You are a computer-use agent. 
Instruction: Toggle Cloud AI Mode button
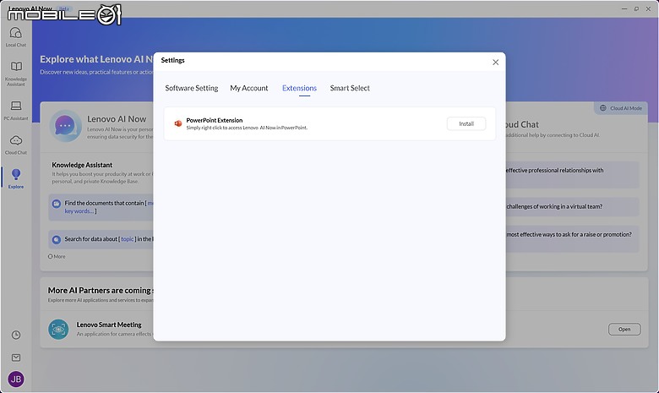pyautogui.click(x=621, y=108)
